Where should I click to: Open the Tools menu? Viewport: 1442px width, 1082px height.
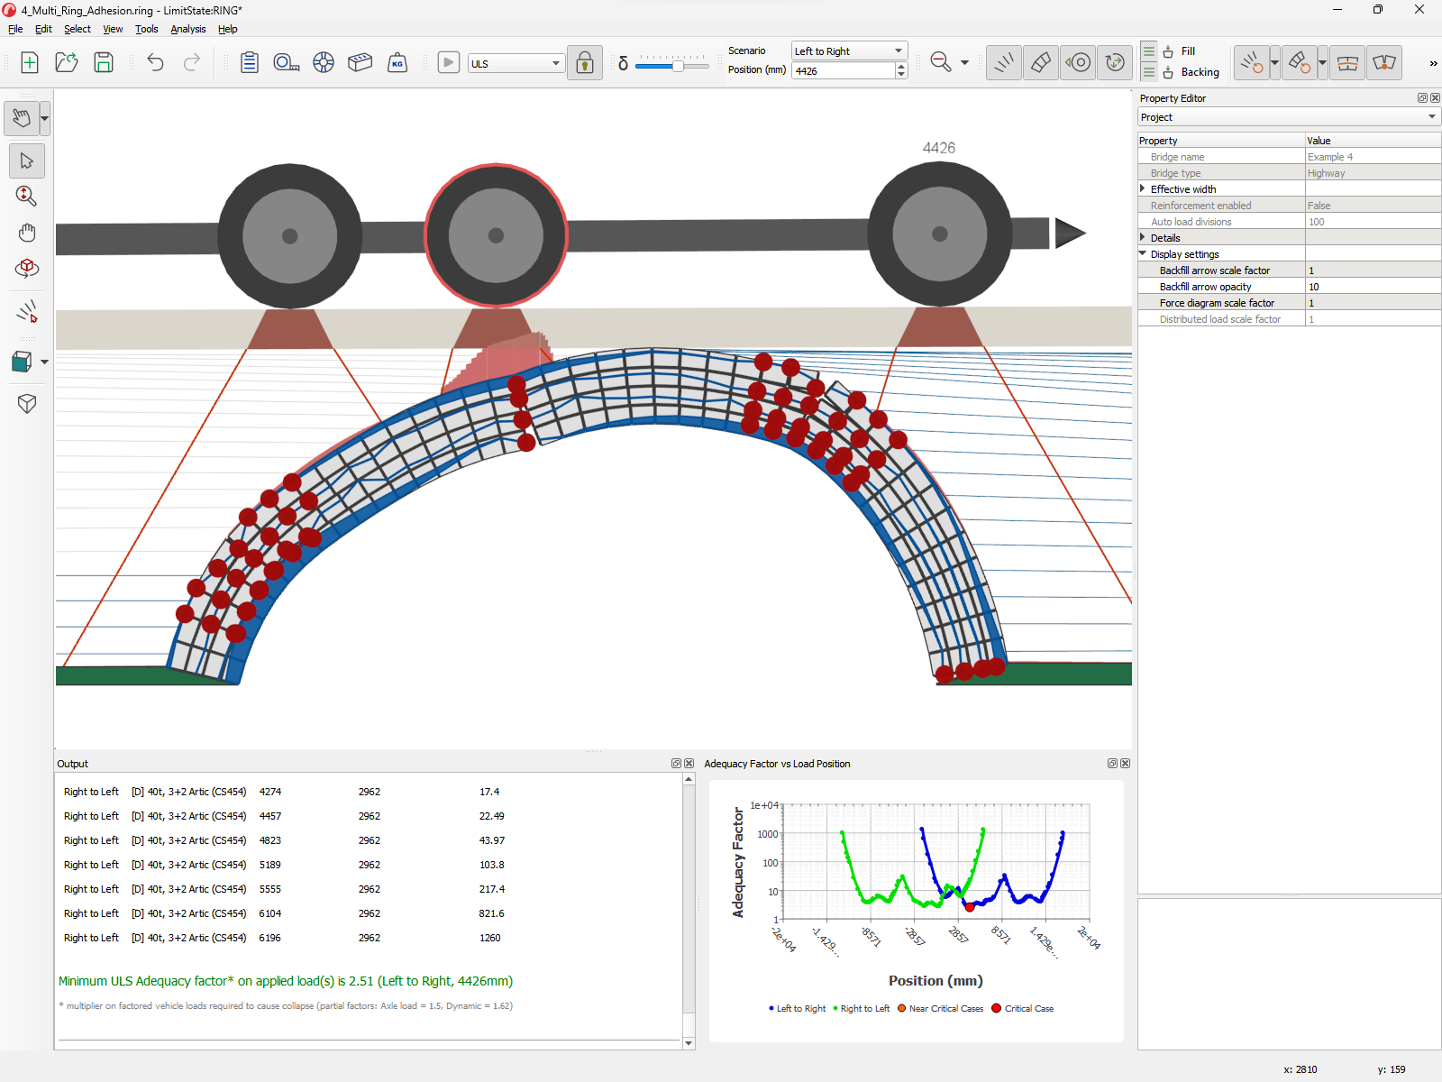(x=146, y=29)
